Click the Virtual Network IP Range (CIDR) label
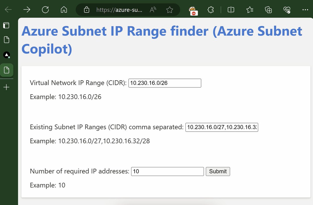This screenshot has height=205, width=313. [78, 83]
